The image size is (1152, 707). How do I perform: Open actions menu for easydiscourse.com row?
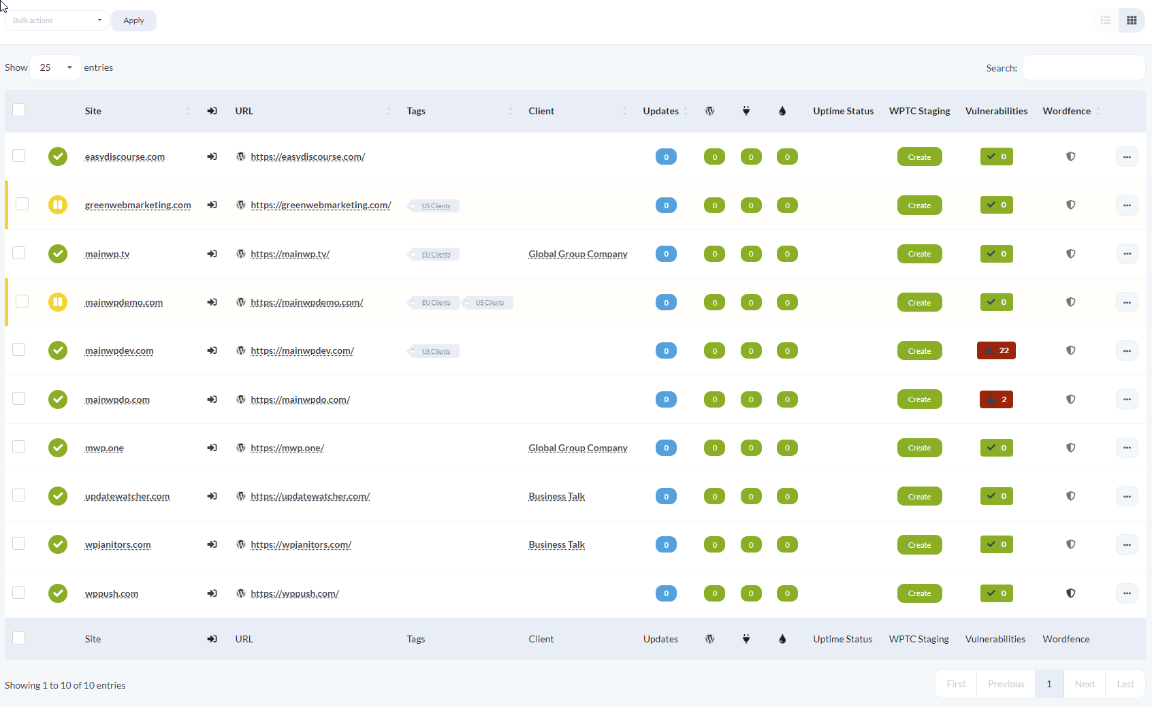point(1127,157)
